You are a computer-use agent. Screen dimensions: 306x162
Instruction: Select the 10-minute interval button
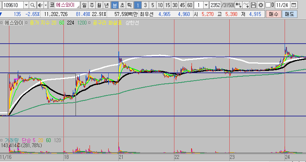160,5
